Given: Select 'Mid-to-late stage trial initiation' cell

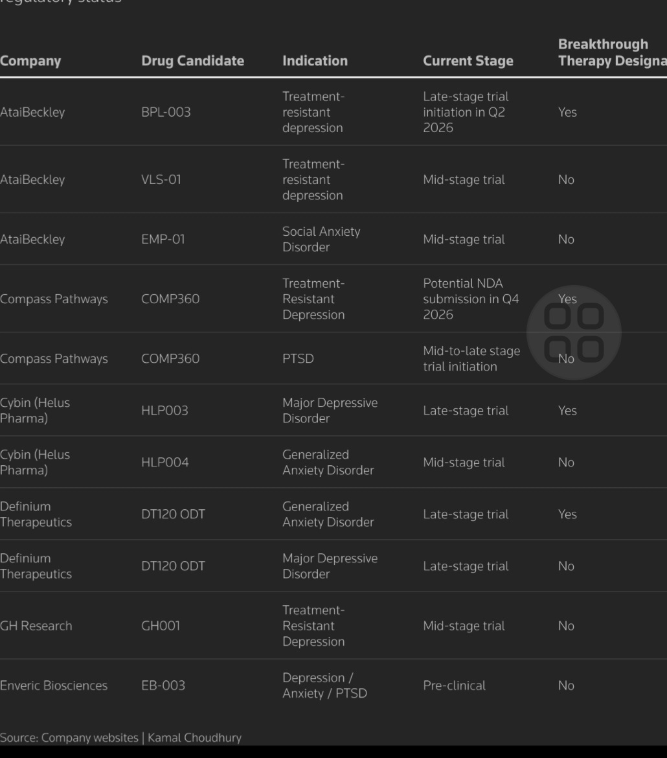Looking at the screenshot, I should 471,359.
